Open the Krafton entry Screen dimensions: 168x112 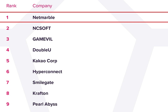pyautogui.click(x=40, y=93)
